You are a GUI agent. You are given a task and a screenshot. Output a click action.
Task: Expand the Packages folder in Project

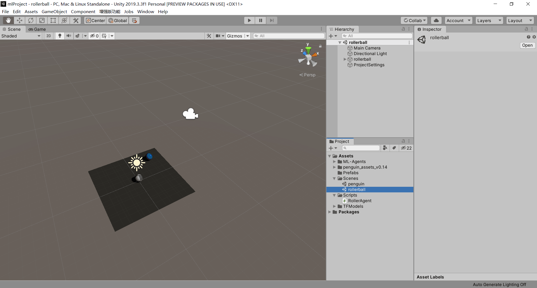pos(330,212)
